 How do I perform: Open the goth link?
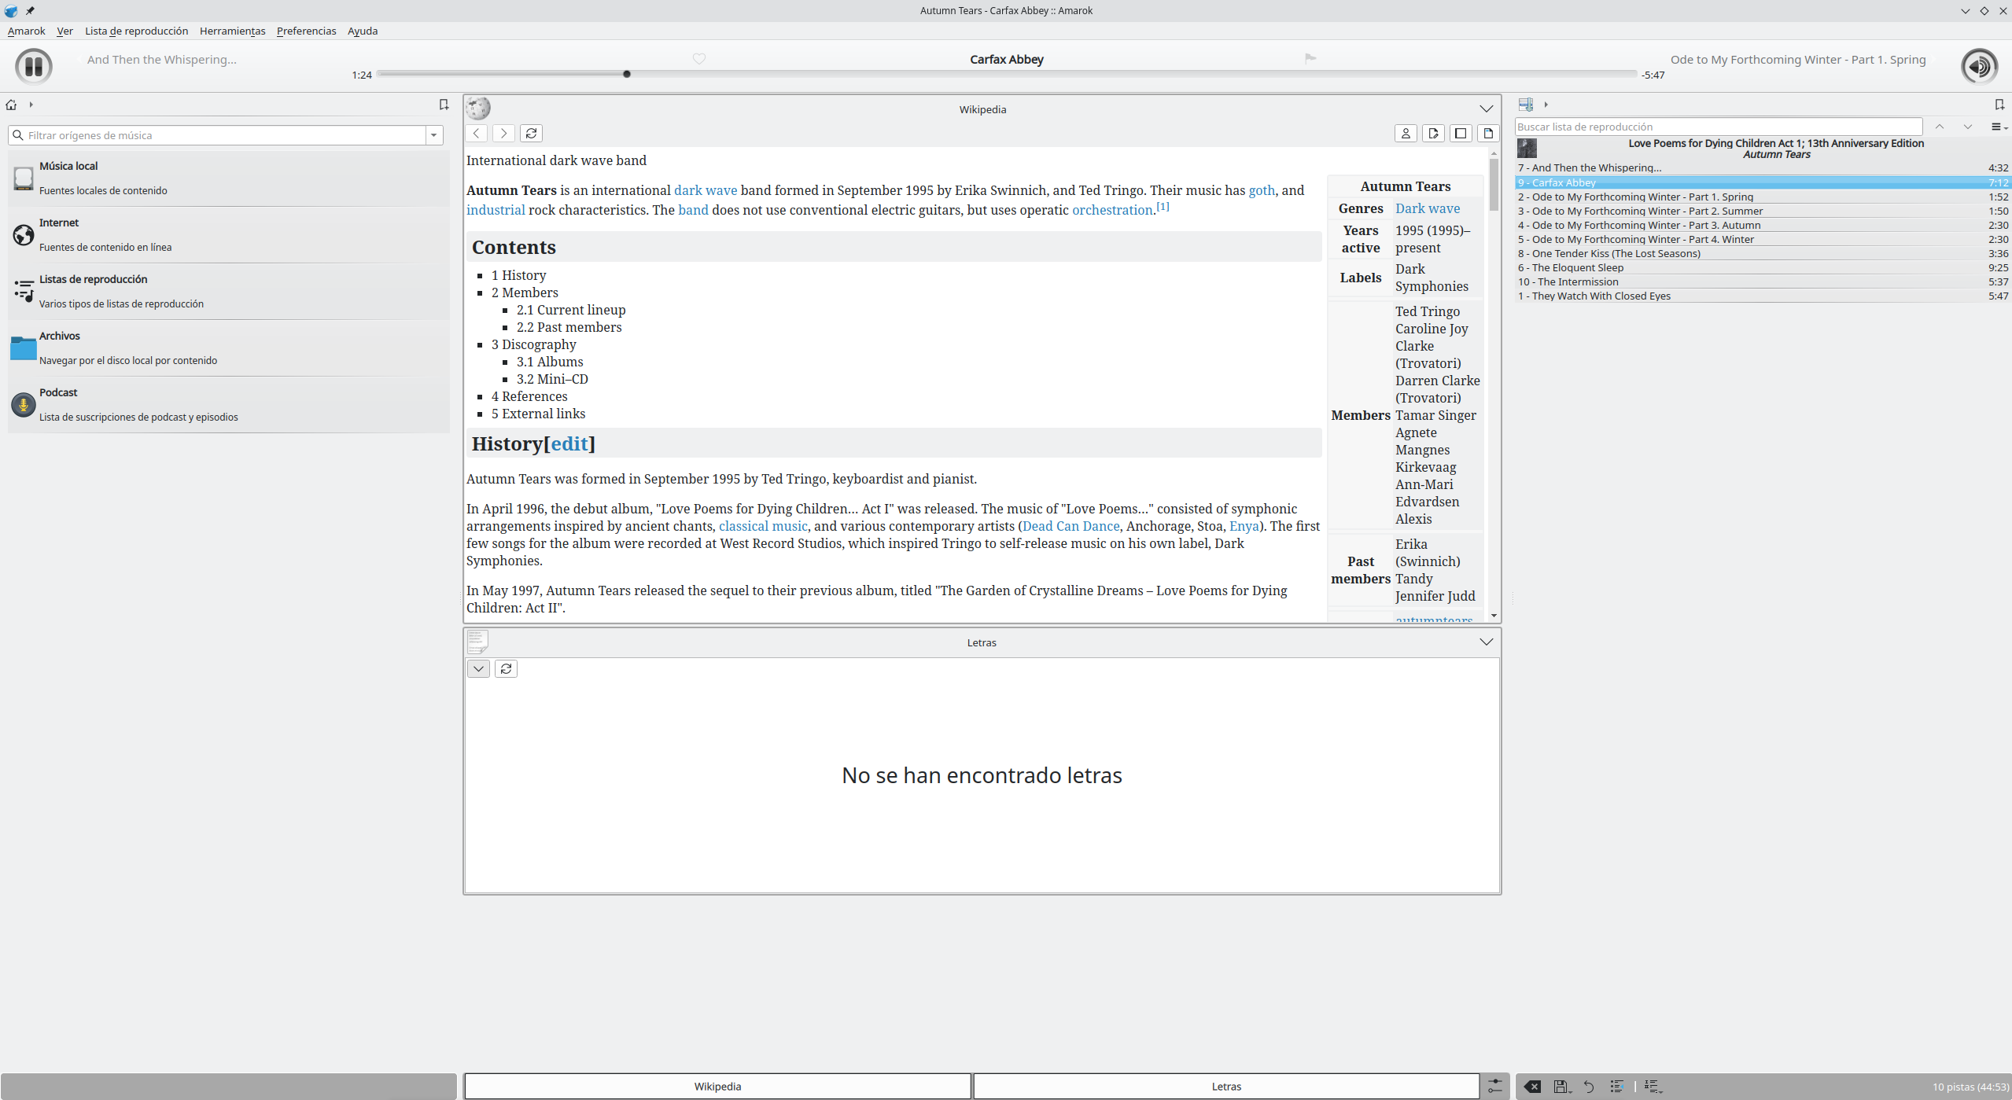click(1262, 190)
